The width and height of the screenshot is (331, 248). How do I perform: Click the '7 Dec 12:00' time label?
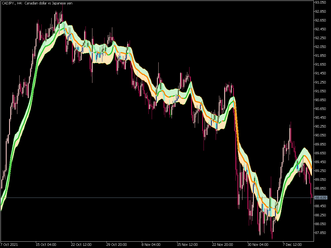pyautogui.click(x=293, y=244)
